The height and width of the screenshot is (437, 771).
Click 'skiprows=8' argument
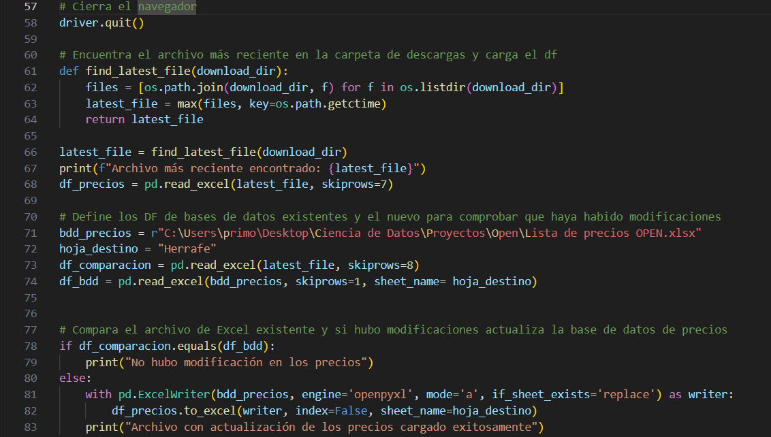[x=381, y=265]
